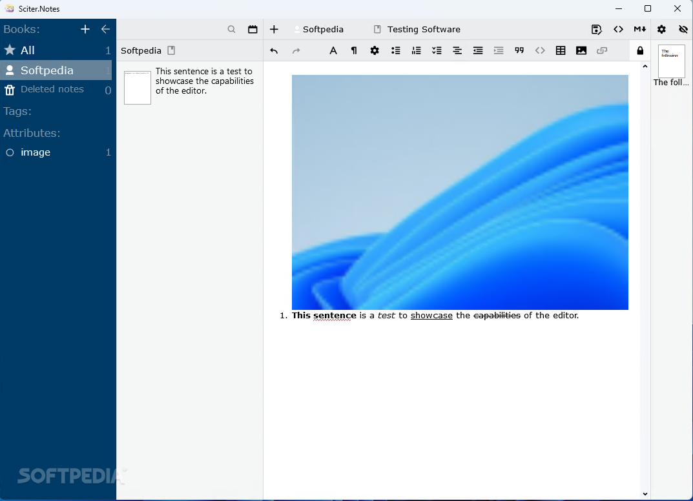Collapse the Books sidebar with arrow icon
This screenshot has width=693, height=501.
point(105,29)
